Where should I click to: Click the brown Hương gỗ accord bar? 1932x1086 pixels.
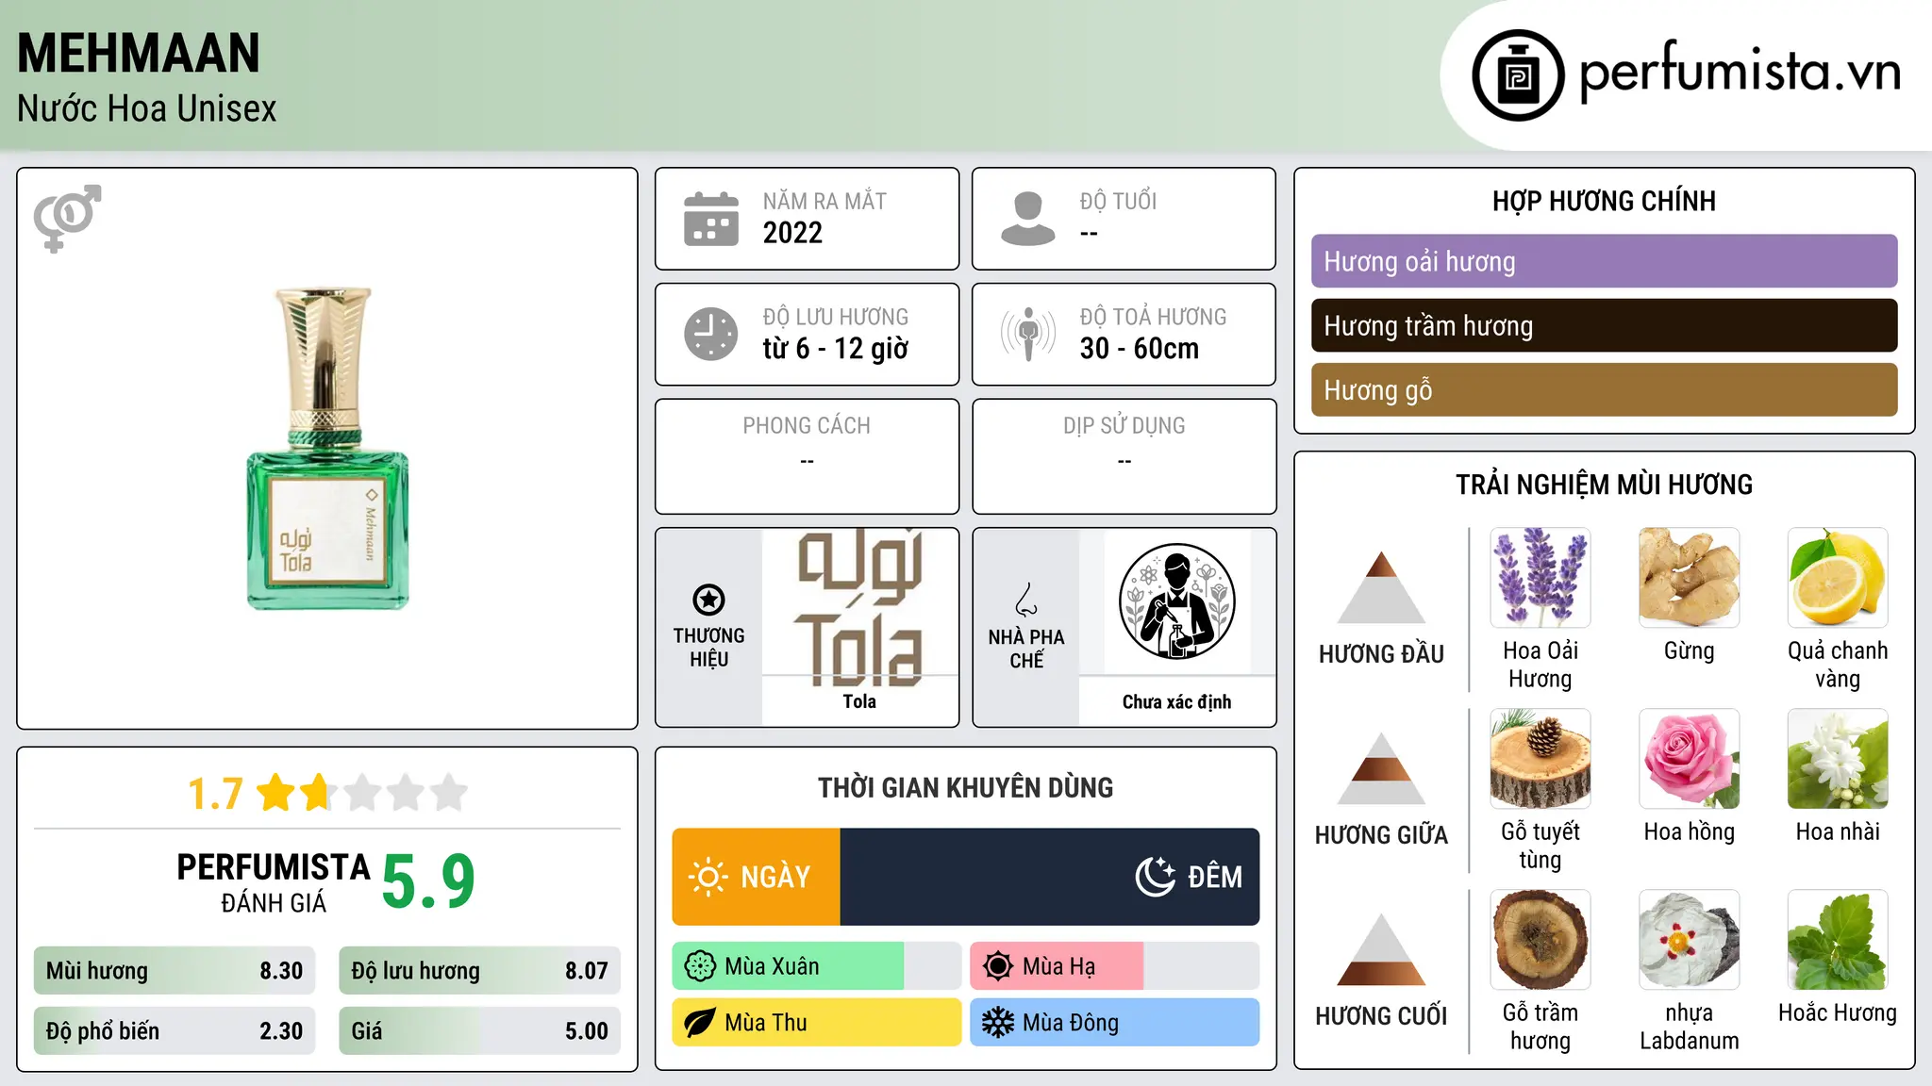1604,389
